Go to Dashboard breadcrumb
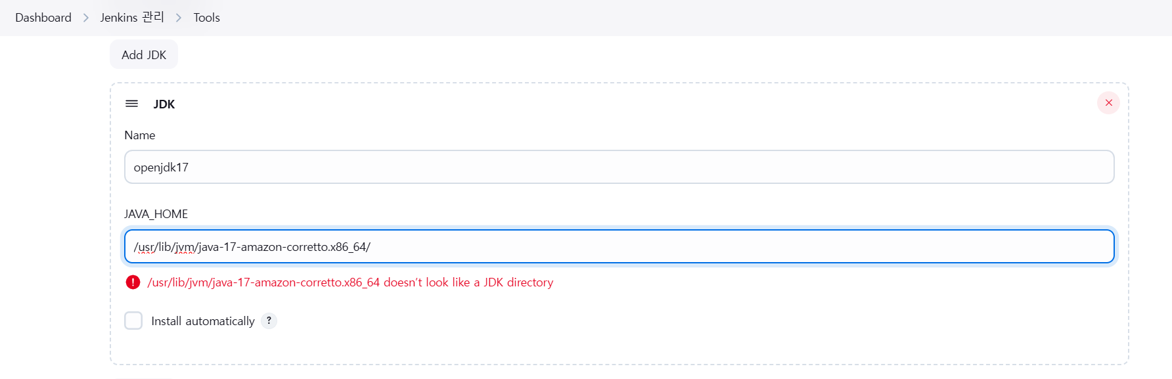This screenshot has width=1172, height=379. (x=43, y=18)
